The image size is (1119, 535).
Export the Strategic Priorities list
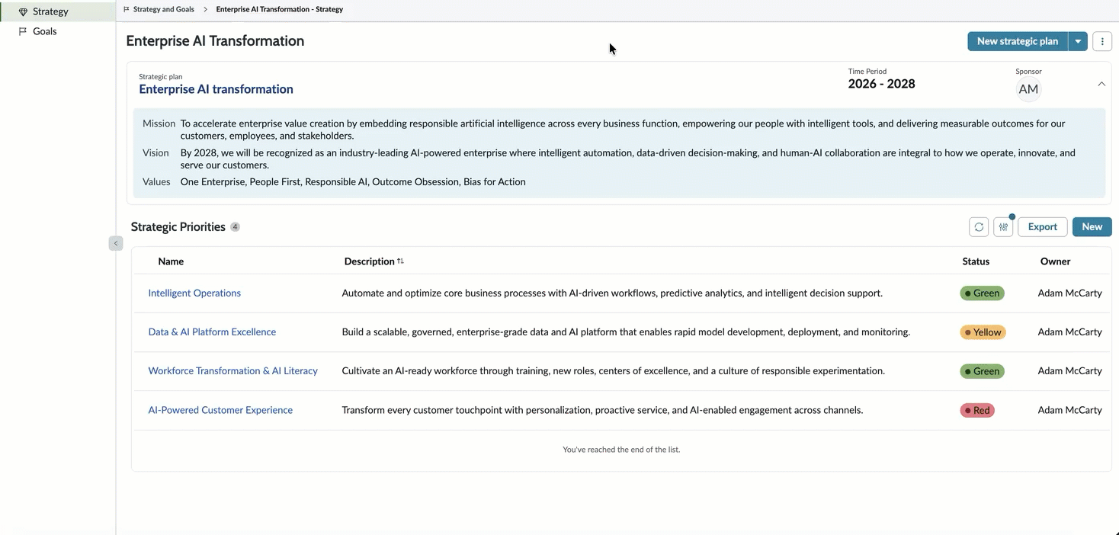pyautogui.click(x=1042, y=227)
